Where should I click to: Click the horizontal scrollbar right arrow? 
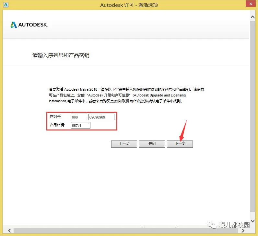243,230
